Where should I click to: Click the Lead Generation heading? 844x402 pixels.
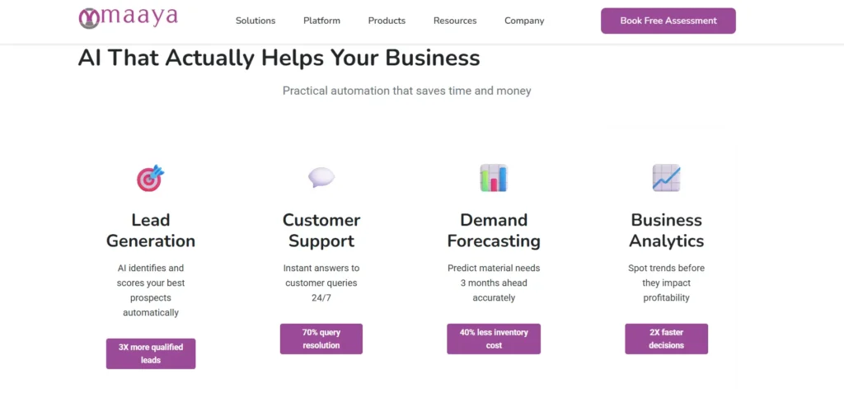pyautogui.click(x=151, y=231)
